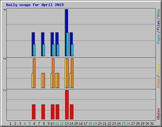Click day label '30' on the x-axis
This screenshot has height=127, width=162.
pyautogui.click(x=147, y=124)
